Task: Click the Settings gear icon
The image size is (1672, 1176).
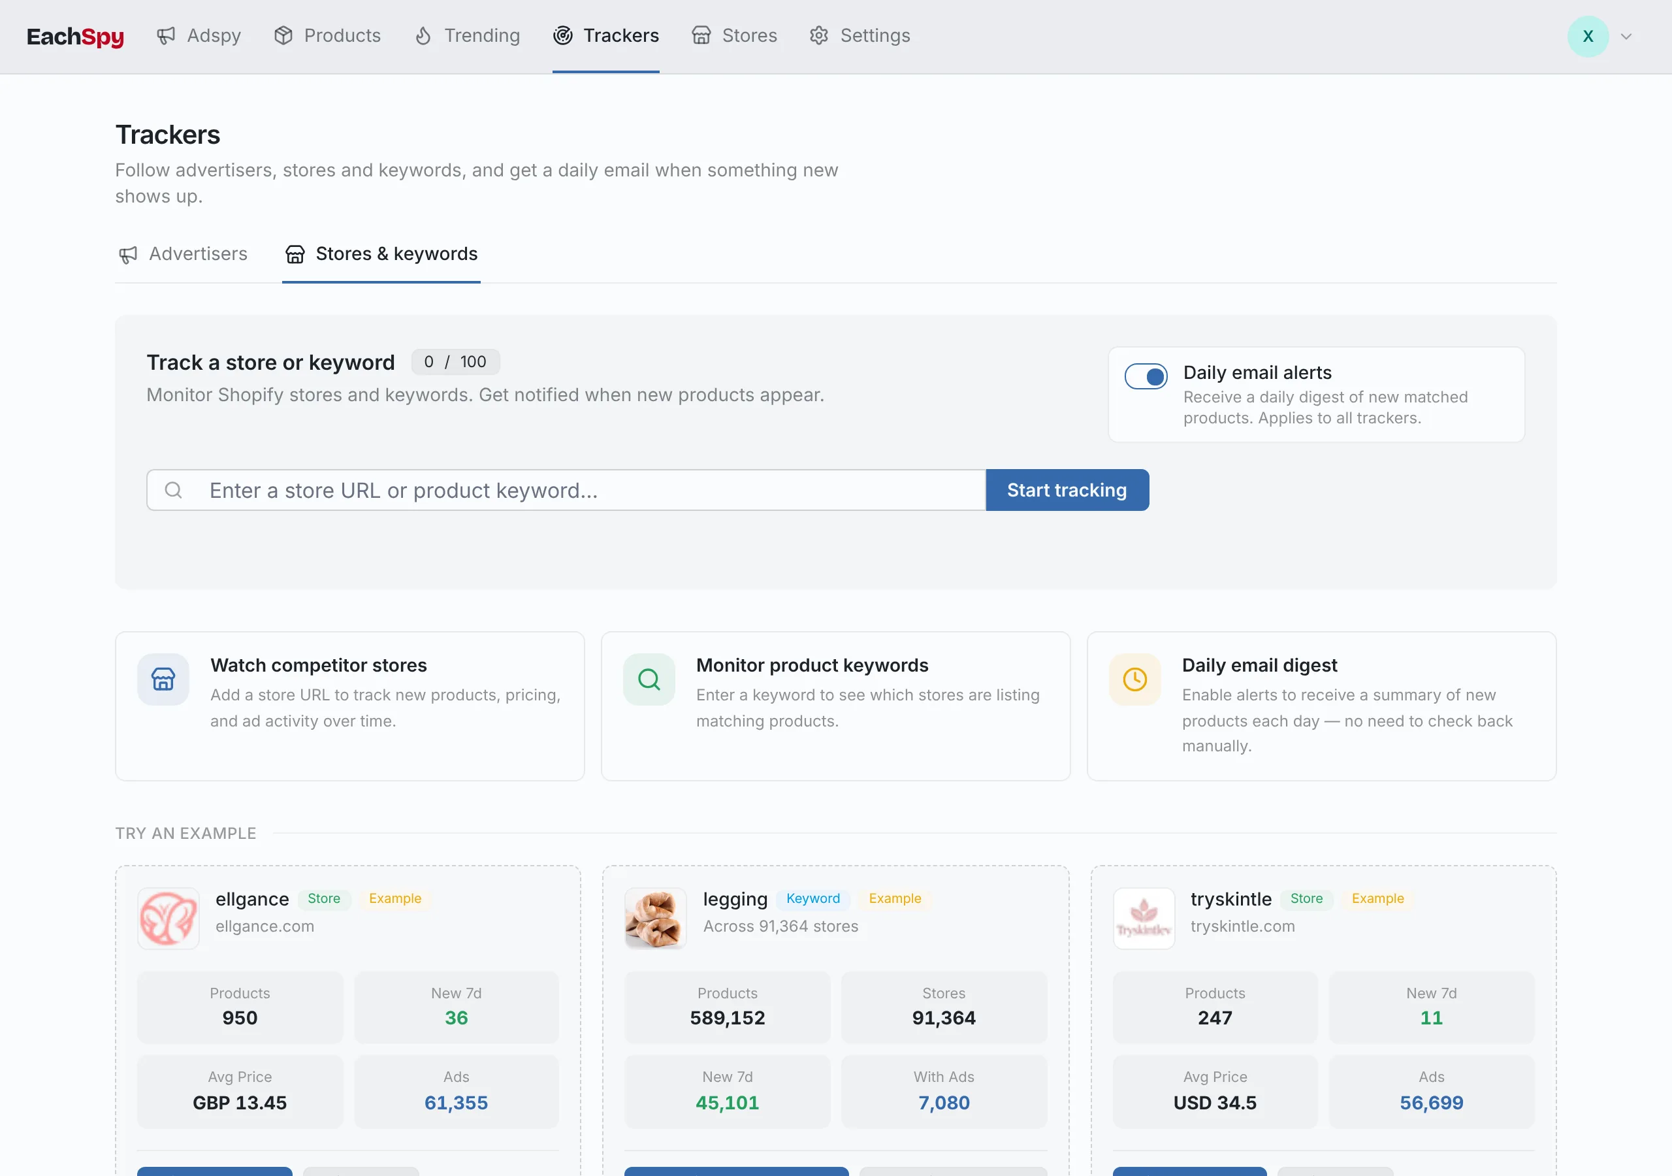Action: tap(819, 36)
